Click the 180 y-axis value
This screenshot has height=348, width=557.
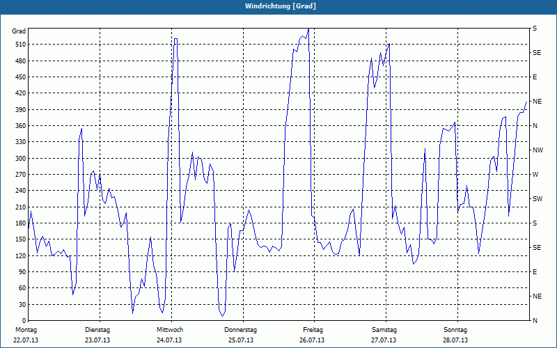21,223
